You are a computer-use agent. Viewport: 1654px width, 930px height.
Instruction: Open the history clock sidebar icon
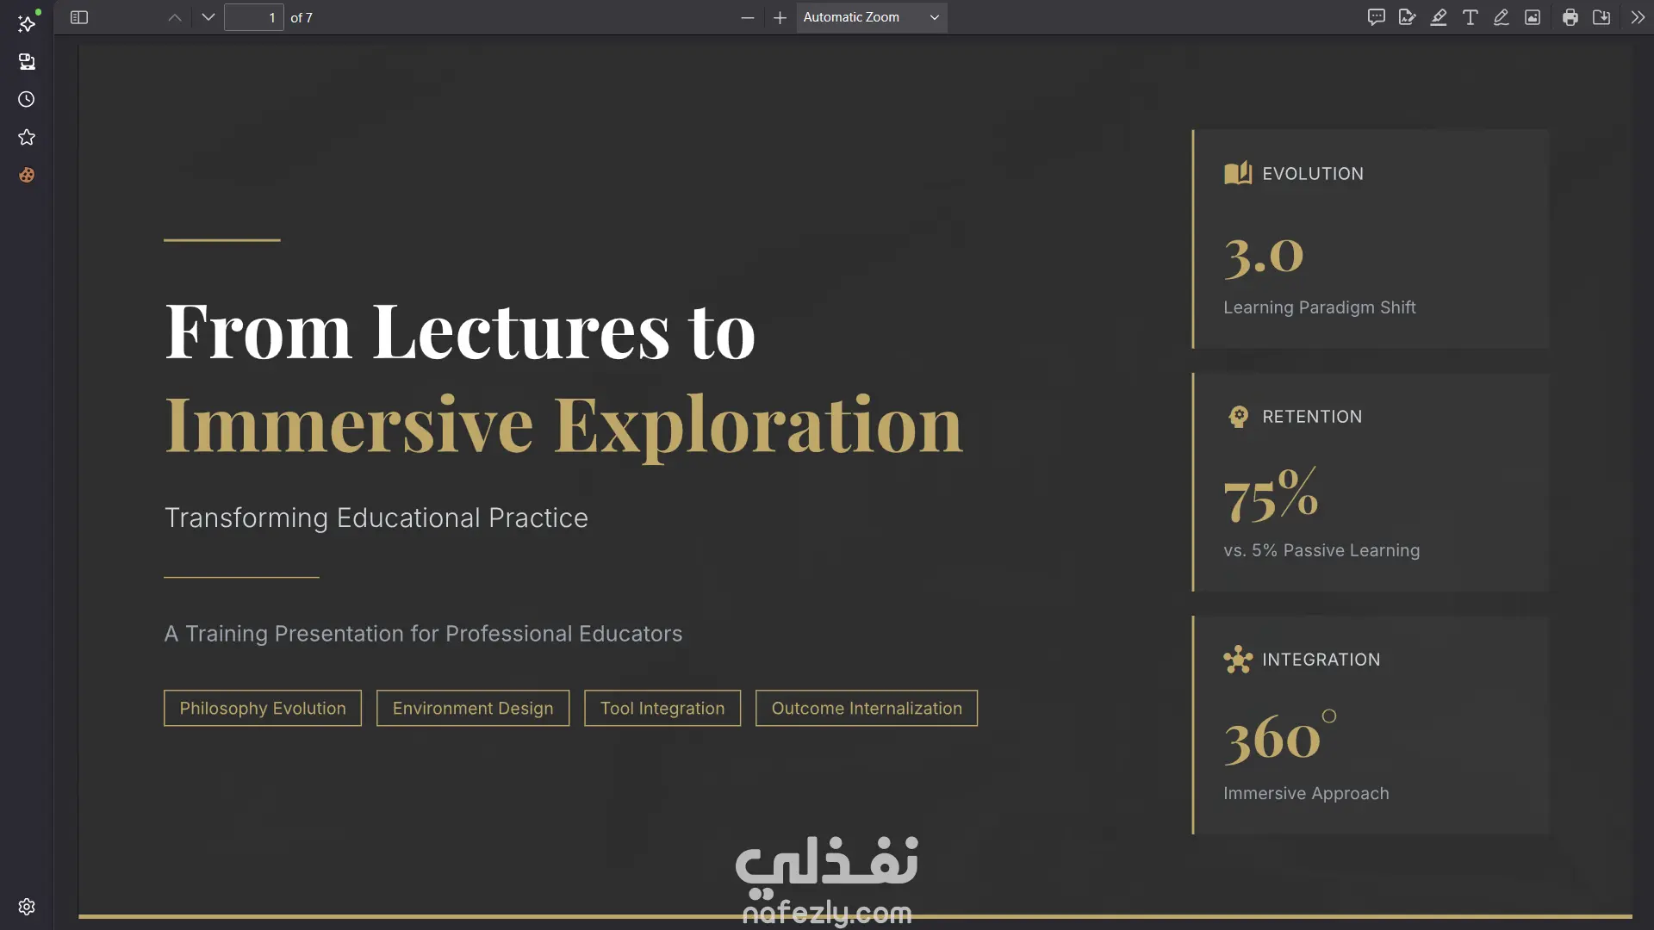[x=27, y=99]
